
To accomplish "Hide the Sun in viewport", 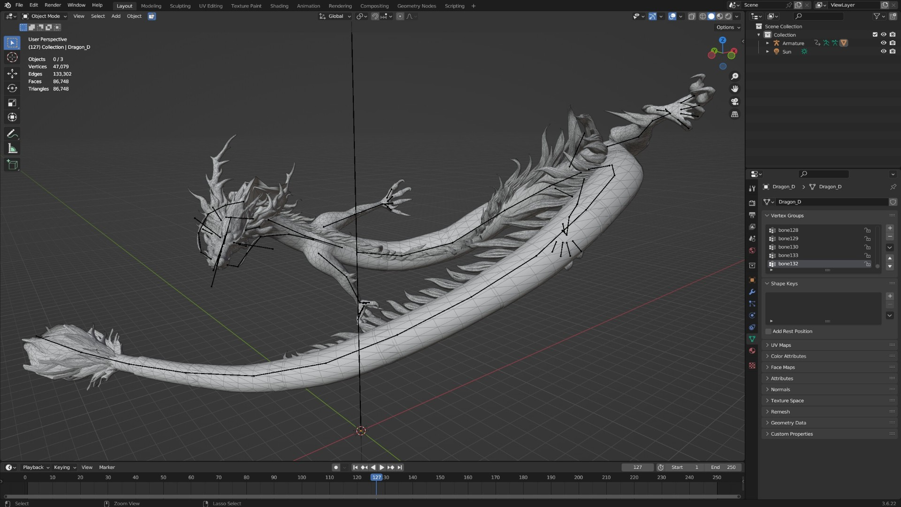I will [884, 52].
